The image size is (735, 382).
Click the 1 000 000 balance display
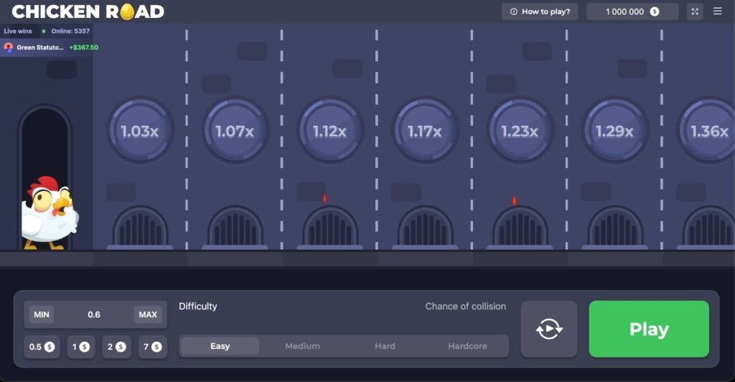pos(632,11)
